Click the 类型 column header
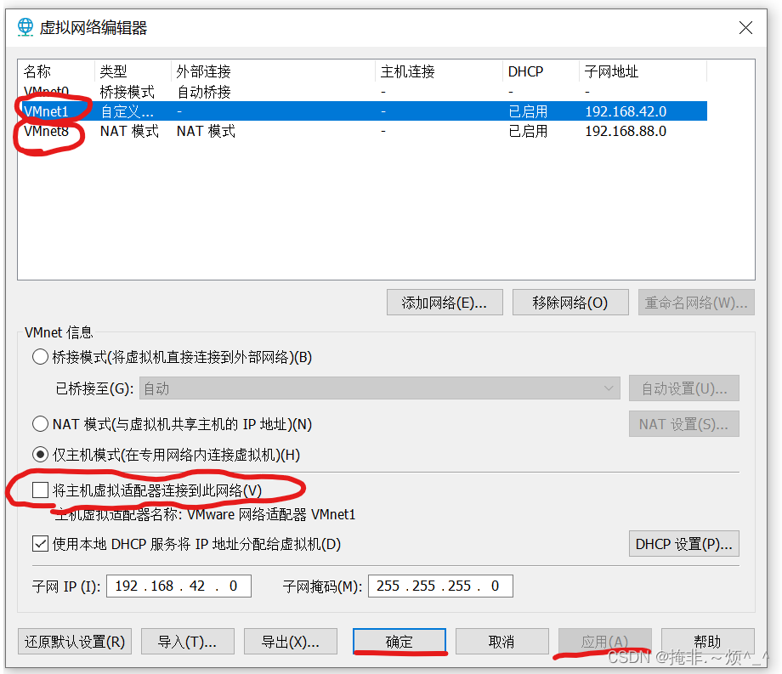Image resolution: width=782 pixels, height=674 pixels. click(133, 71)
